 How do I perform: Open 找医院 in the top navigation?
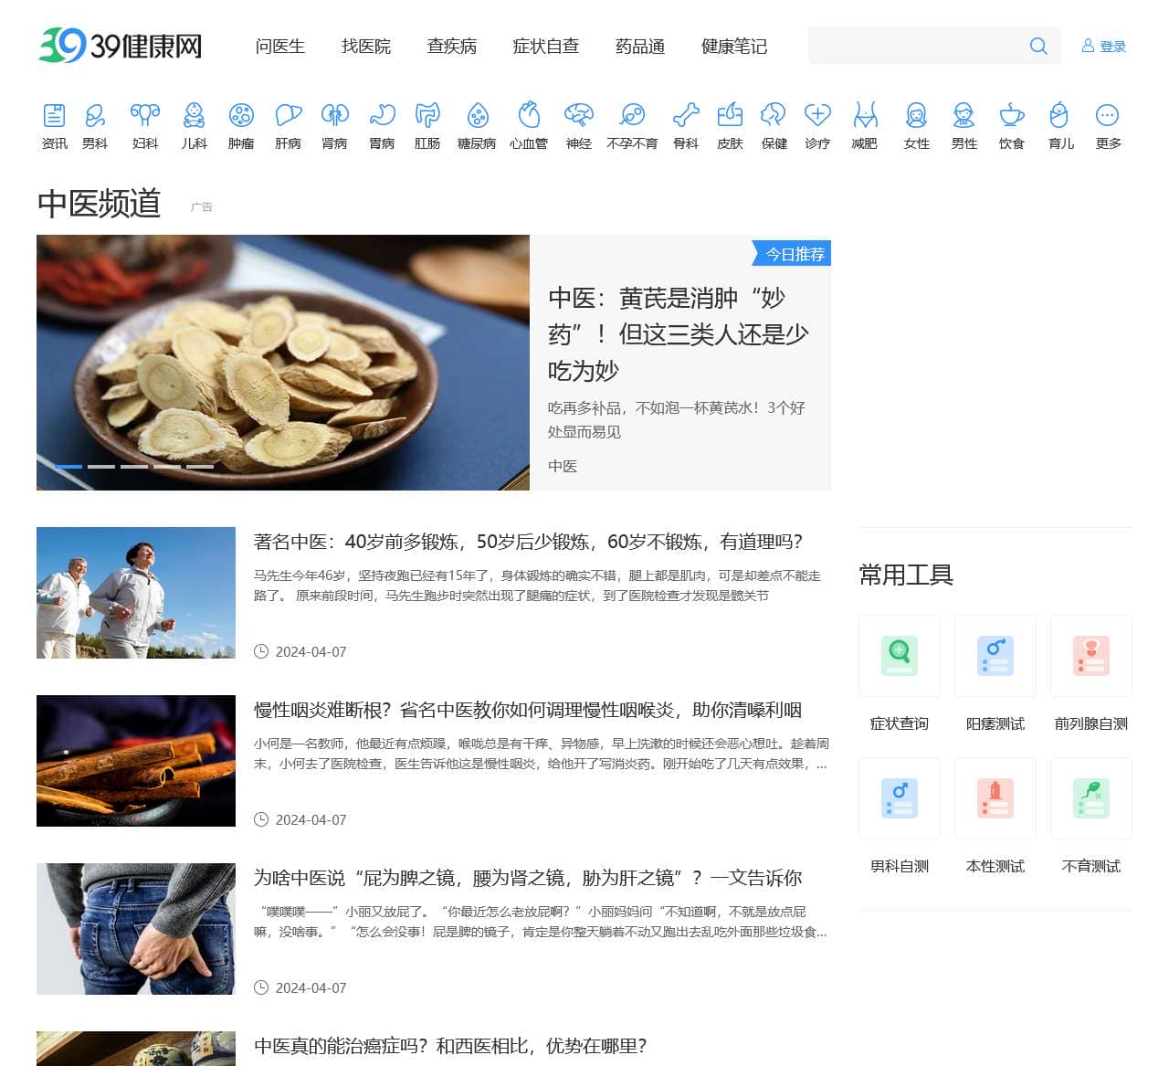(x=366, y=47)
